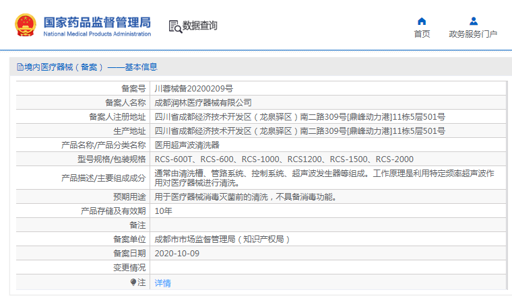Screen dimensions: 512x296
Task: Select the value 10年
Action: [163, 211]
